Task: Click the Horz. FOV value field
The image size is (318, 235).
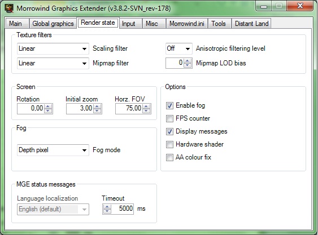Action: pyautogui.click(x=129, y=109)
